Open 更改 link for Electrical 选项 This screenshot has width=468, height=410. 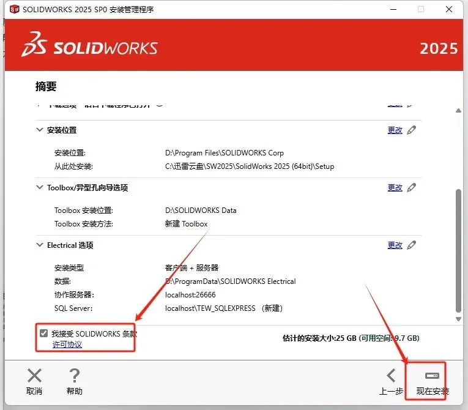click(x=395, y=245)
